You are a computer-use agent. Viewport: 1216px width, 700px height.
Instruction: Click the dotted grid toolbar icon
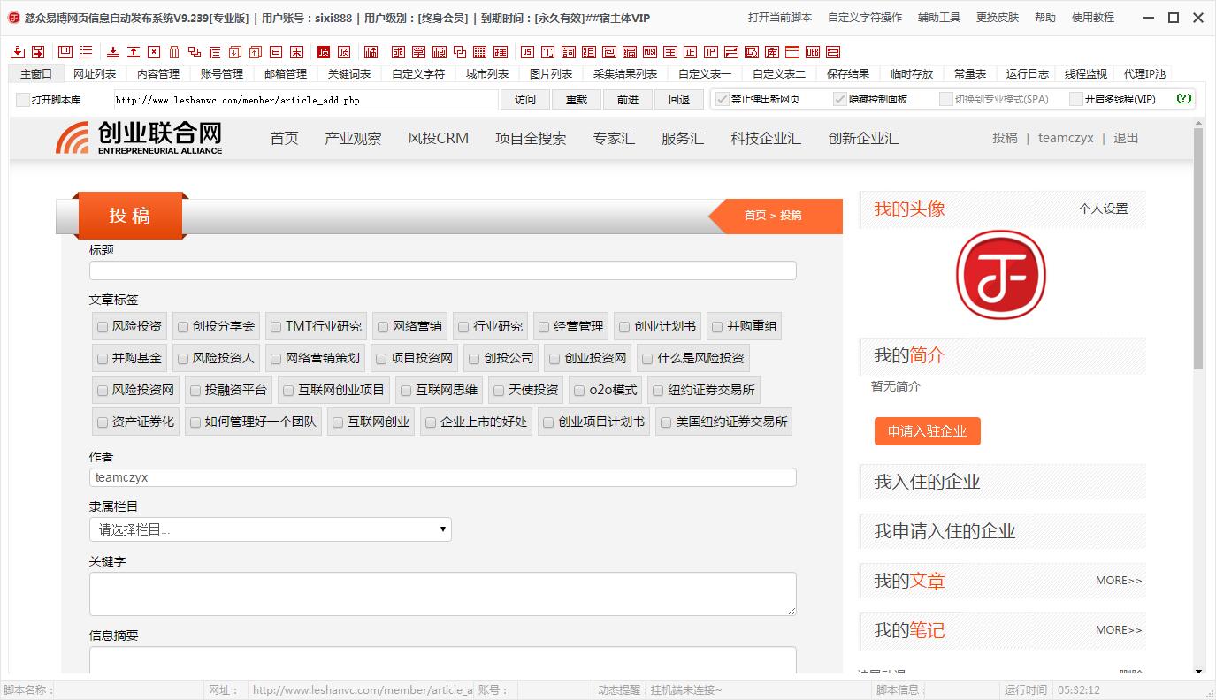[x=479, y=52]
